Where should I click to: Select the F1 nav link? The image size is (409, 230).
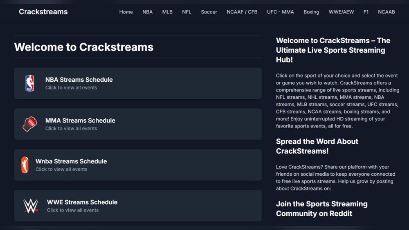(366, 12)
